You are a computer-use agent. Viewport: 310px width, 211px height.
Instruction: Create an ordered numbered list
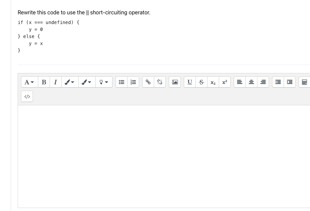tap(133, 82)
